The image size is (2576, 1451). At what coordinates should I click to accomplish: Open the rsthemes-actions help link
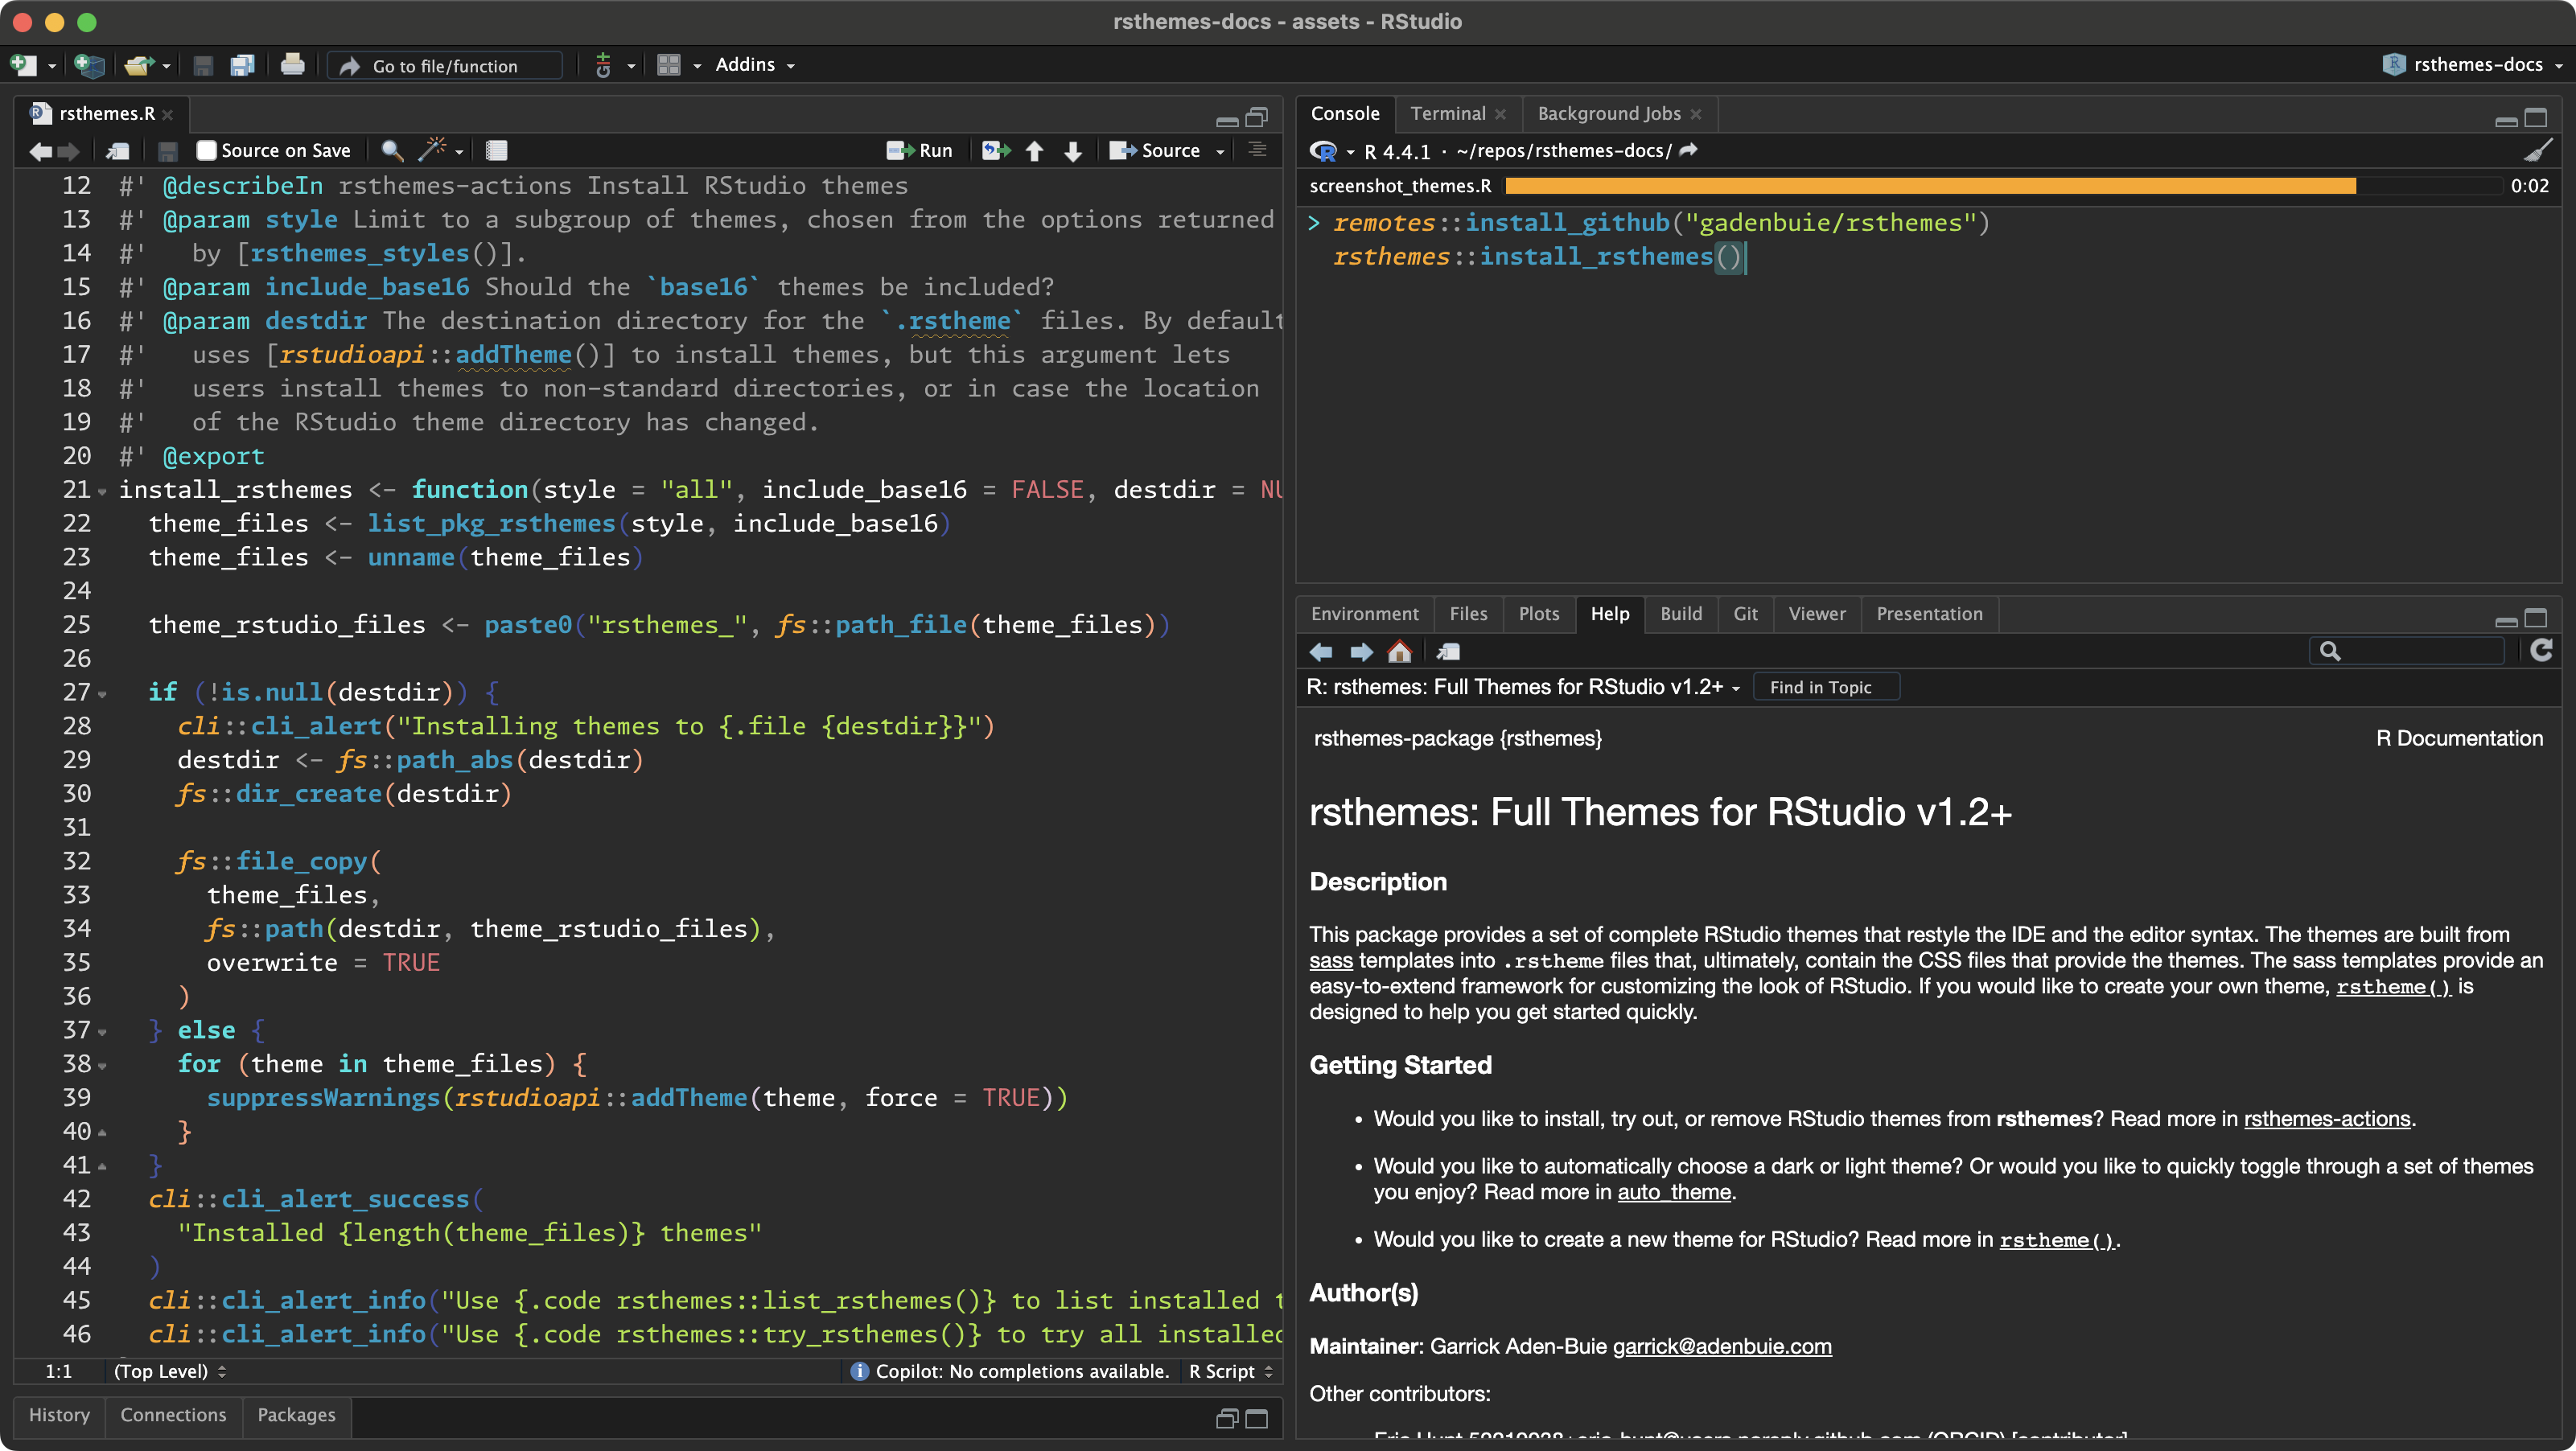tap(2326, 1118)
